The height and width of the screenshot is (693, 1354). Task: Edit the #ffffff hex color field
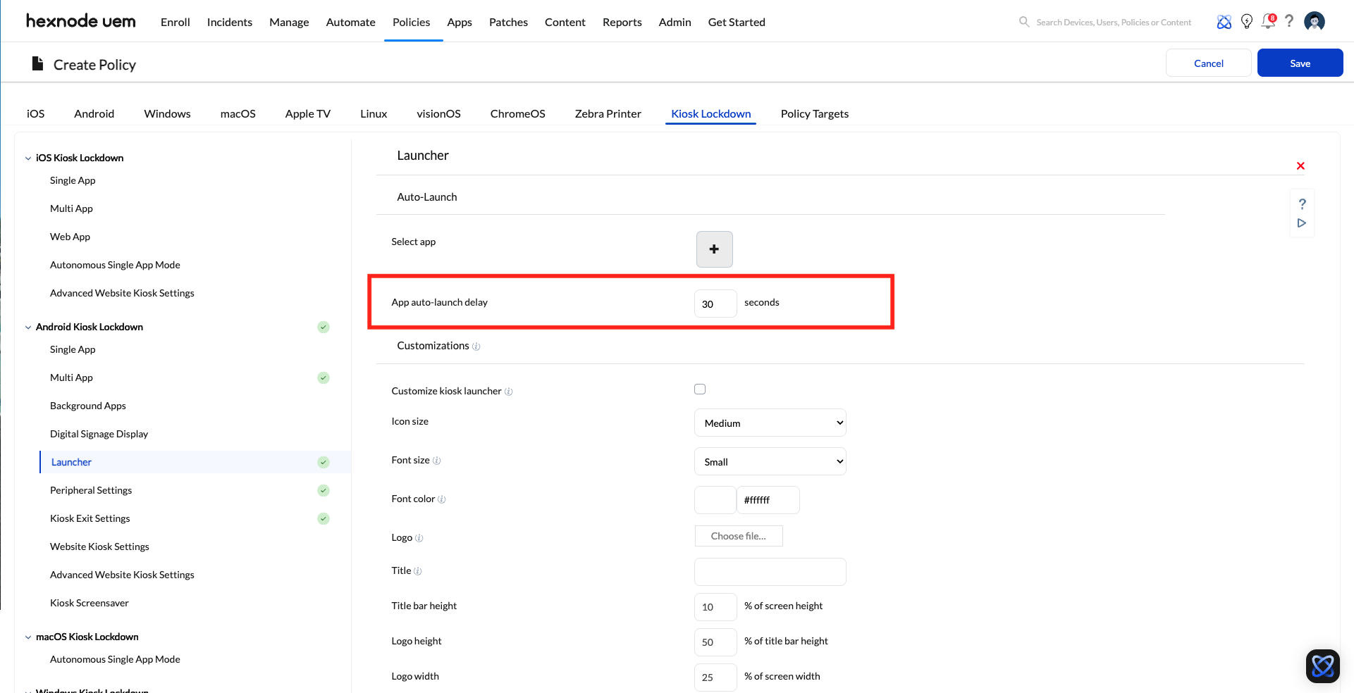768,500
